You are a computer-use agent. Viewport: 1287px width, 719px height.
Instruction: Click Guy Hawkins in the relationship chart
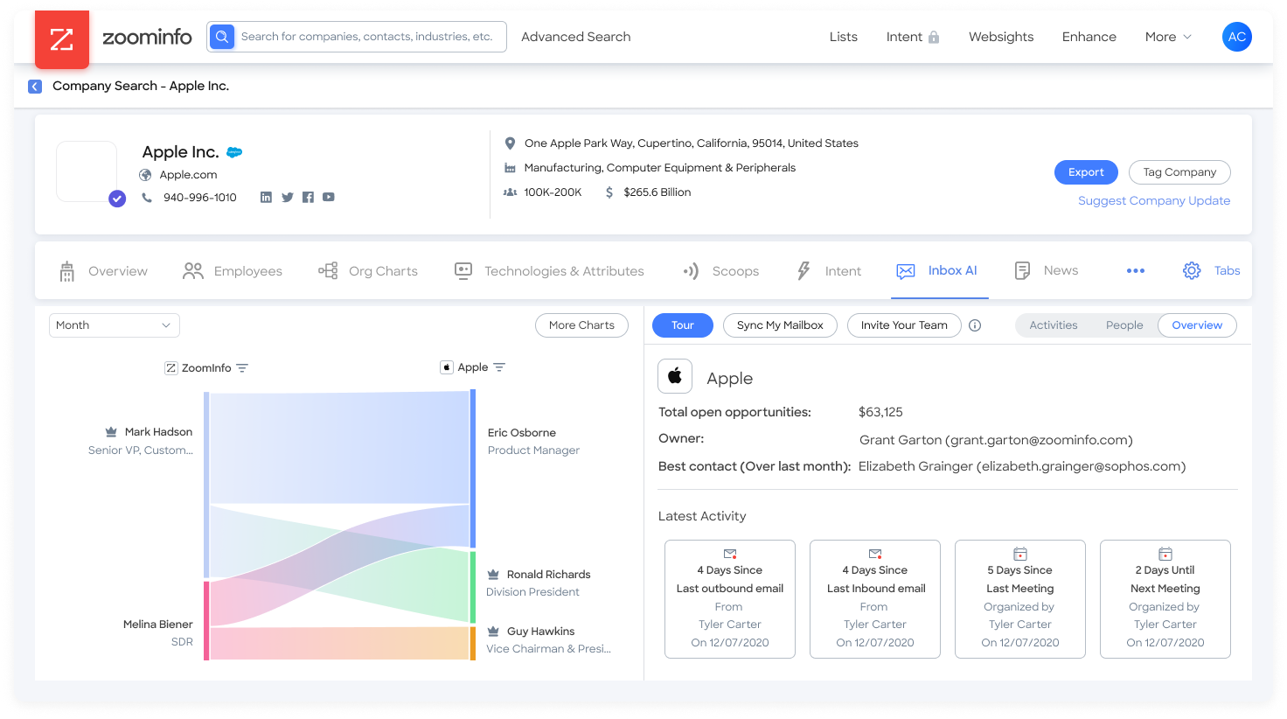[x=540, y=632]
